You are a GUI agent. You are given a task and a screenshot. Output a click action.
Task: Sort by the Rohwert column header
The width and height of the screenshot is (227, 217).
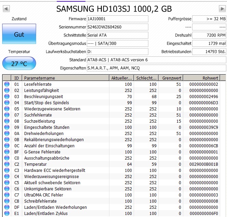pos(202,78)
